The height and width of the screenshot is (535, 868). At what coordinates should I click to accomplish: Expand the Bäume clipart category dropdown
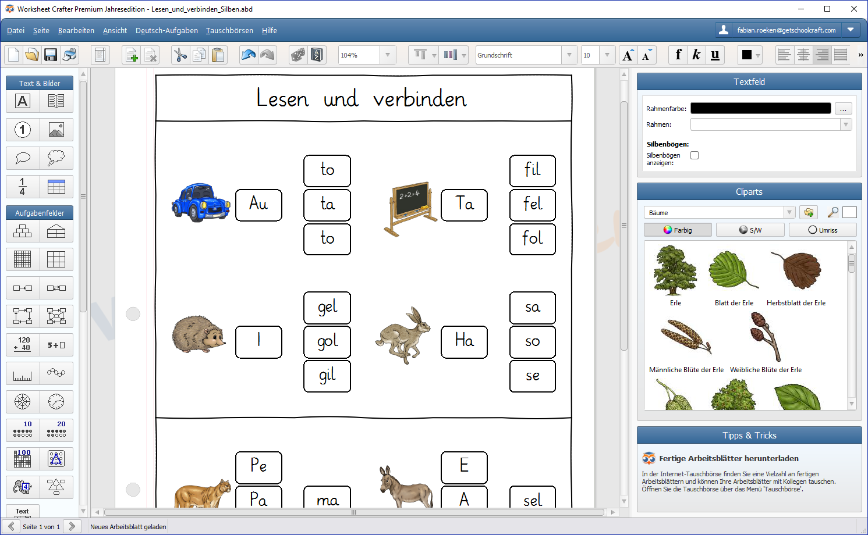coord(789,213)
